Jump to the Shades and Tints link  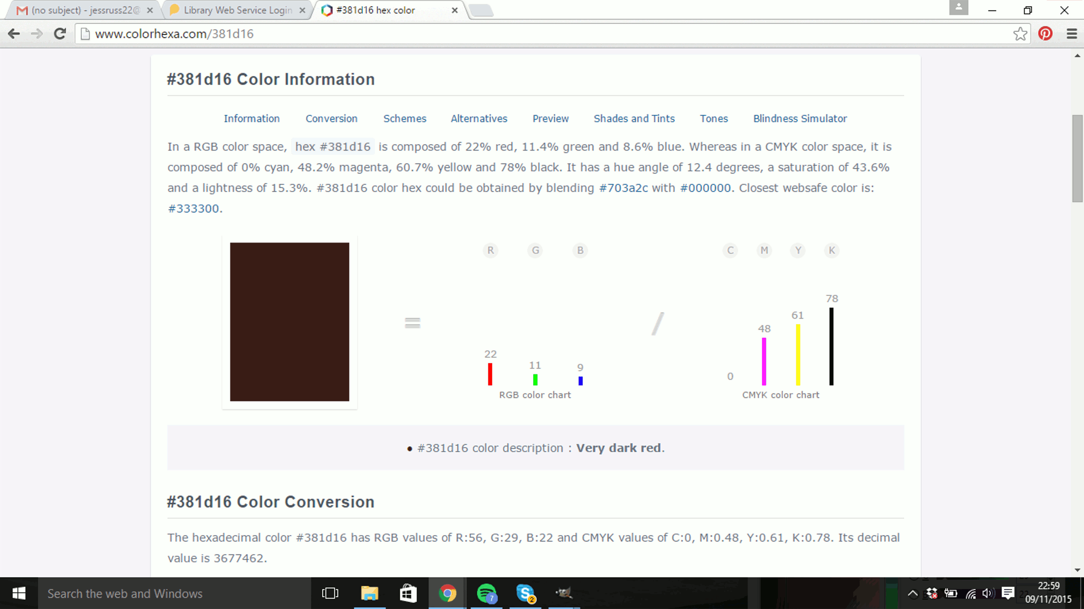click(634, 118)
